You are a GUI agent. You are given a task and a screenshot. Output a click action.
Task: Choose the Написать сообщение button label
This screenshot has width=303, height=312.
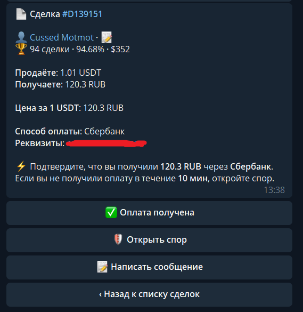[x=157, y=267]
